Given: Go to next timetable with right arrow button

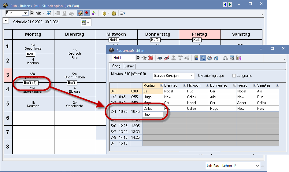Looking at the screenshot, I should point(230,4).
